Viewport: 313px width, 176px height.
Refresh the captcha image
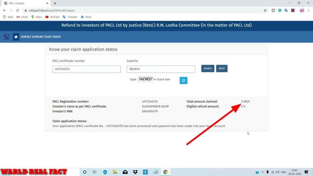click(183, 80)
